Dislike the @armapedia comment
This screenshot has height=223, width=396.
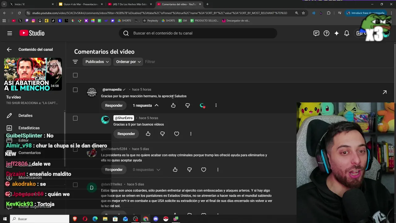[187, 106]
